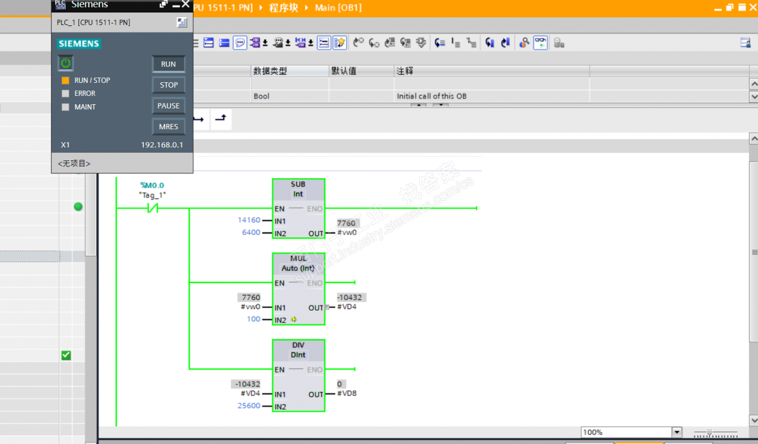Click interface table scroll-down arrow
Viewport: 758px width, 444px height.
[x=753, y=96]
